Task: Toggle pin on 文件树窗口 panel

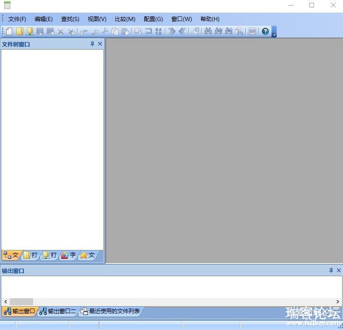Action: (92, 44)
